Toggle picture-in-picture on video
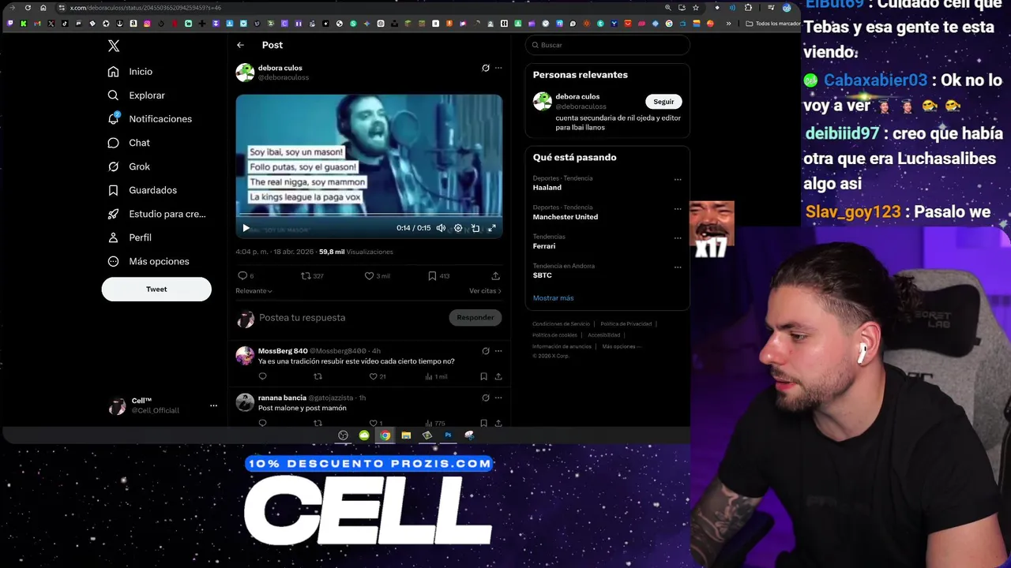This screenshot has height=568, width=1011. [475, 228]
